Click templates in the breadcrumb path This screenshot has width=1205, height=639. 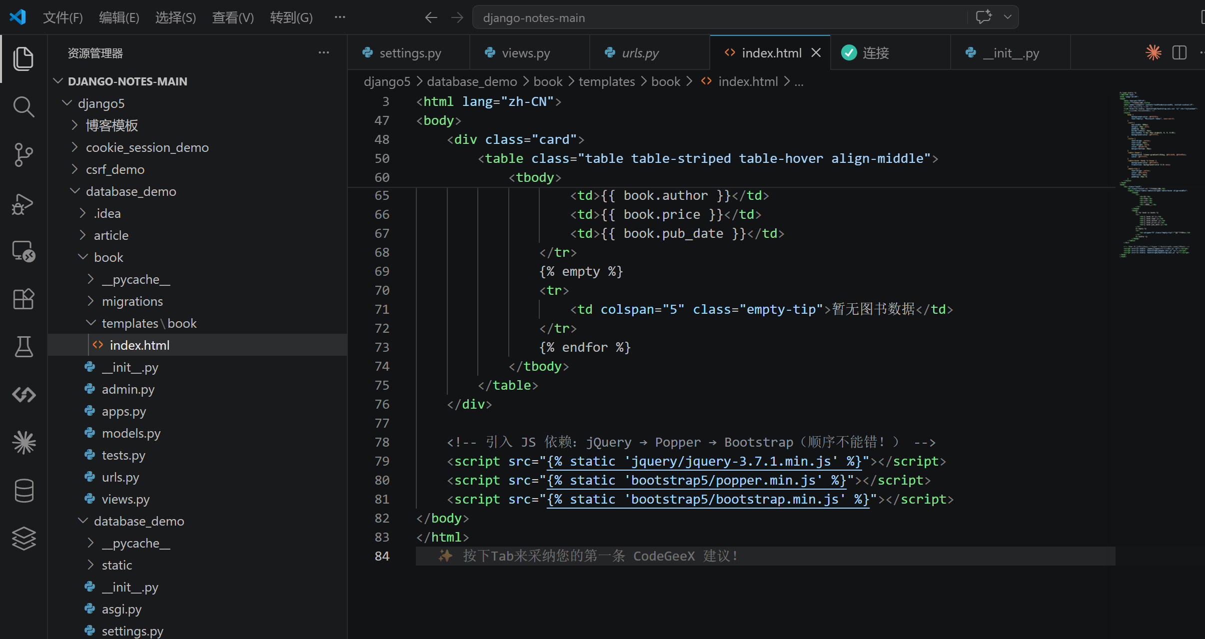coord(606,81)
